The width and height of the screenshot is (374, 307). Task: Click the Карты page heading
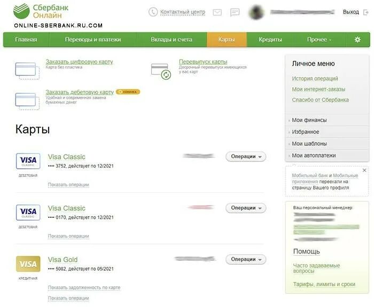click(x=33, y=129)
